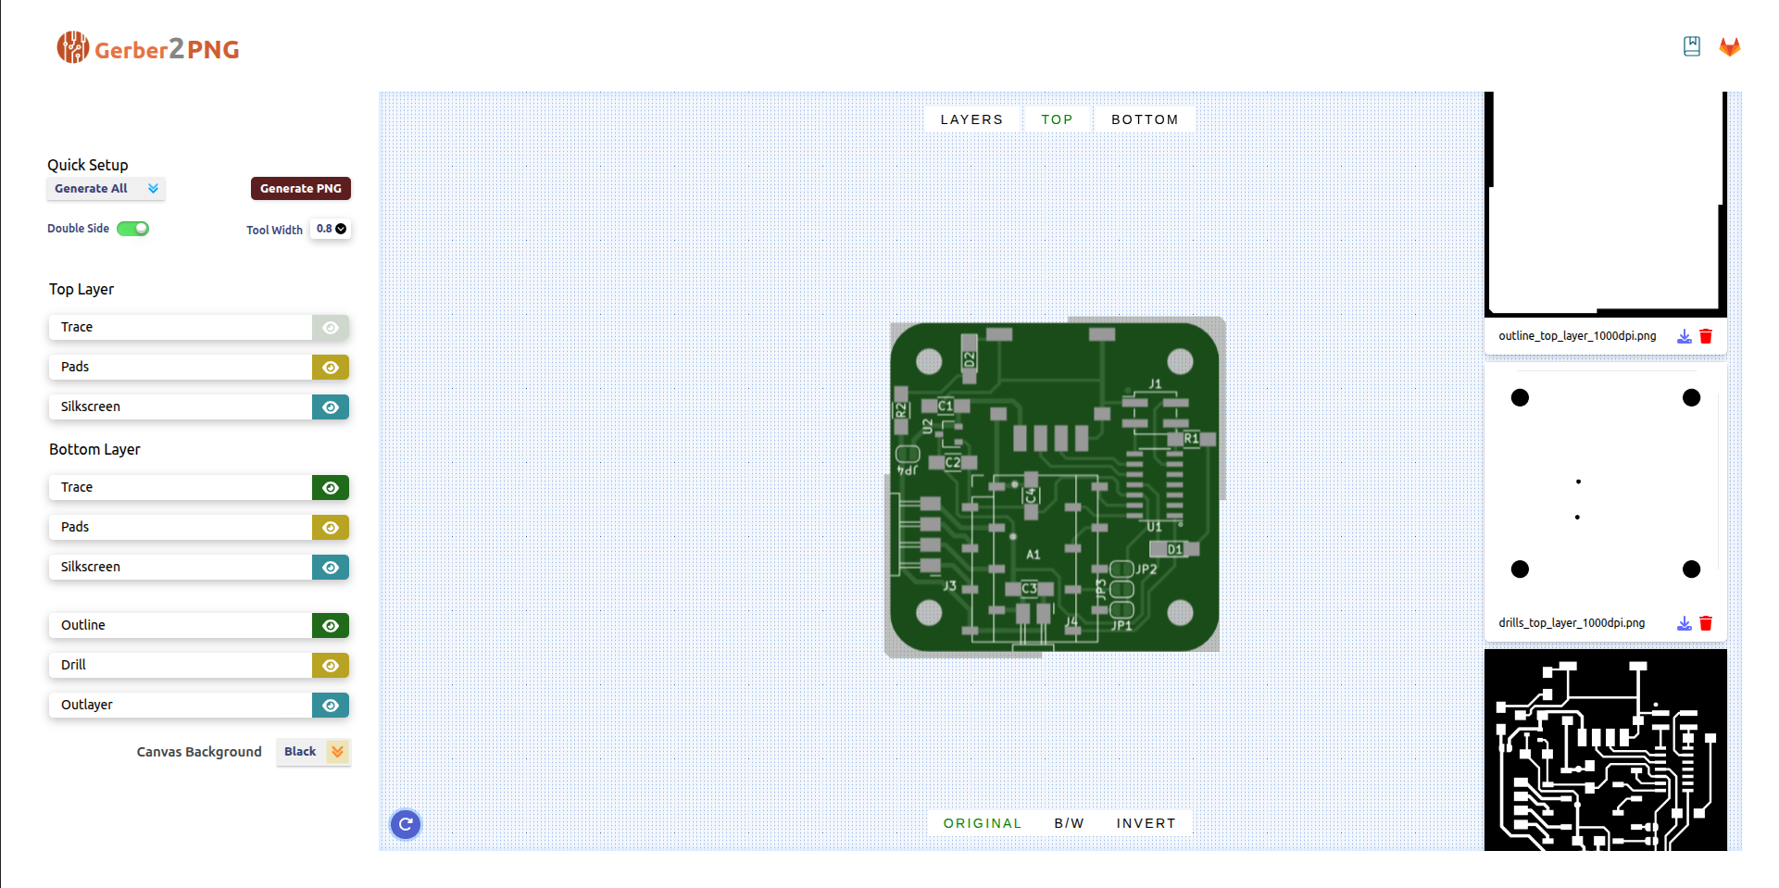Delete drills_top_layer_1000dpi.png from the list

tap(1706, 623)
